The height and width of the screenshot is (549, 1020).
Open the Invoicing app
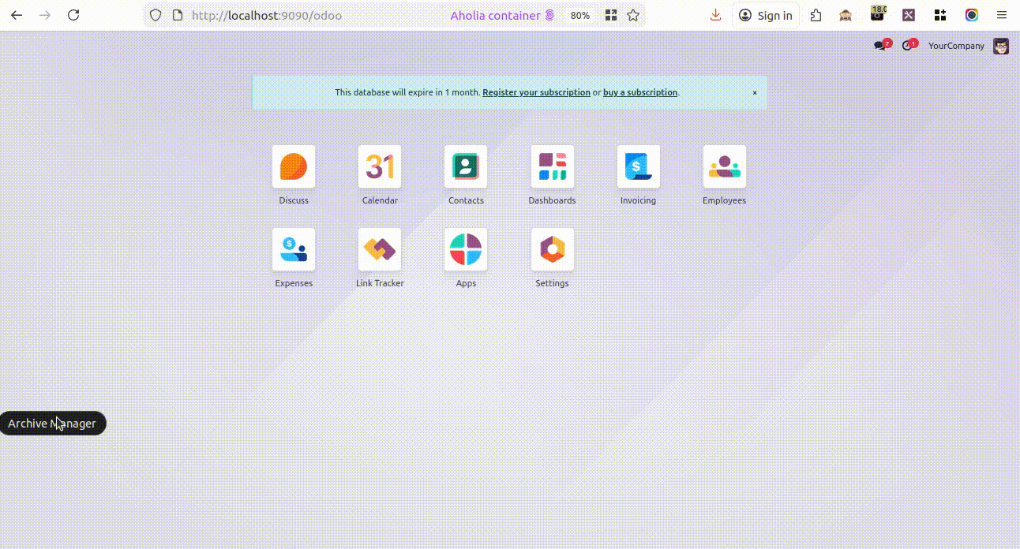tap(638, 166)
